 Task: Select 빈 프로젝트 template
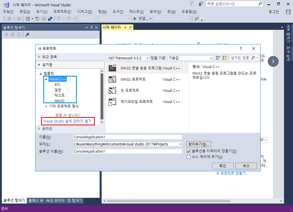147,90
